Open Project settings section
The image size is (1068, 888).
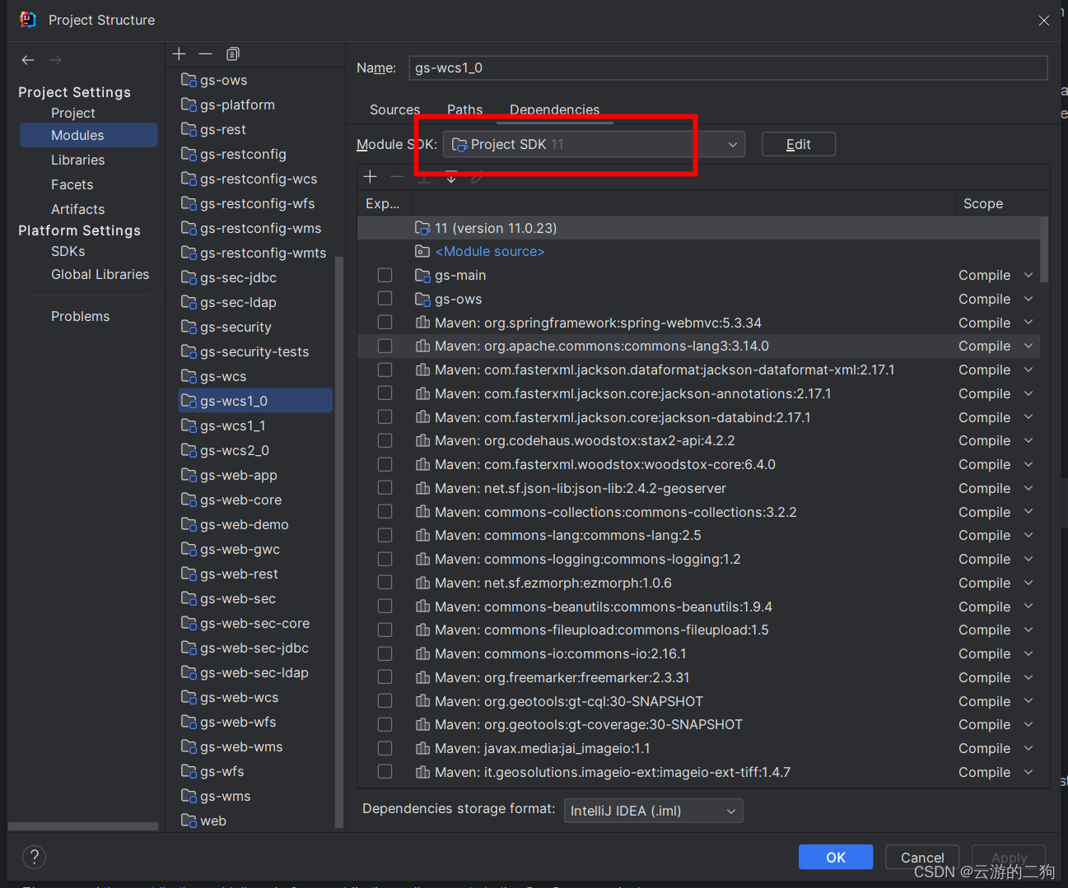(73, 113)
